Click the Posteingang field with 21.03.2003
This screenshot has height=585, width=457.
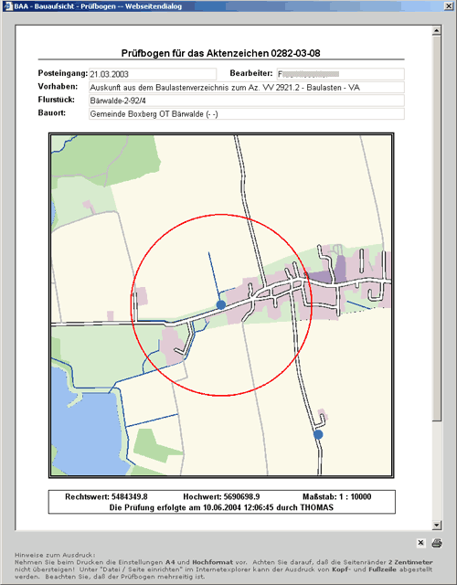coord(153,74)
